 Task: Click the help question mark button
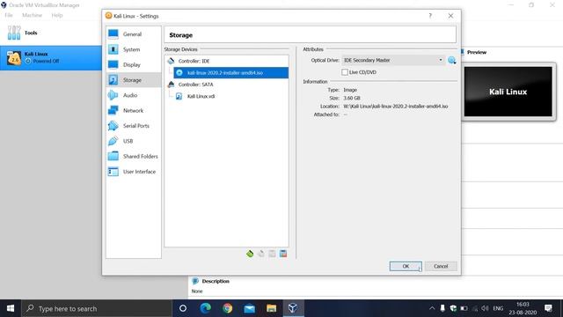point(430,16)
